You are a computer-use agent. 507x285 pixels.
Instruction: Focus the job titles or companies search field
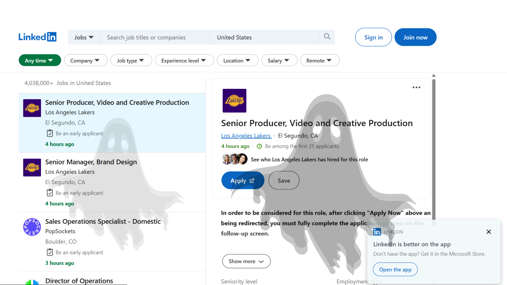(155, 37)
